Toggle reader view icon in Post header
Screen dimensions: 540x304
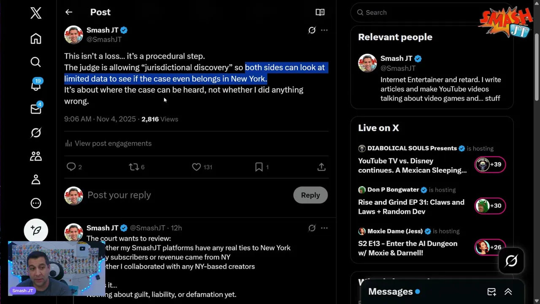(x=320, y=12)
